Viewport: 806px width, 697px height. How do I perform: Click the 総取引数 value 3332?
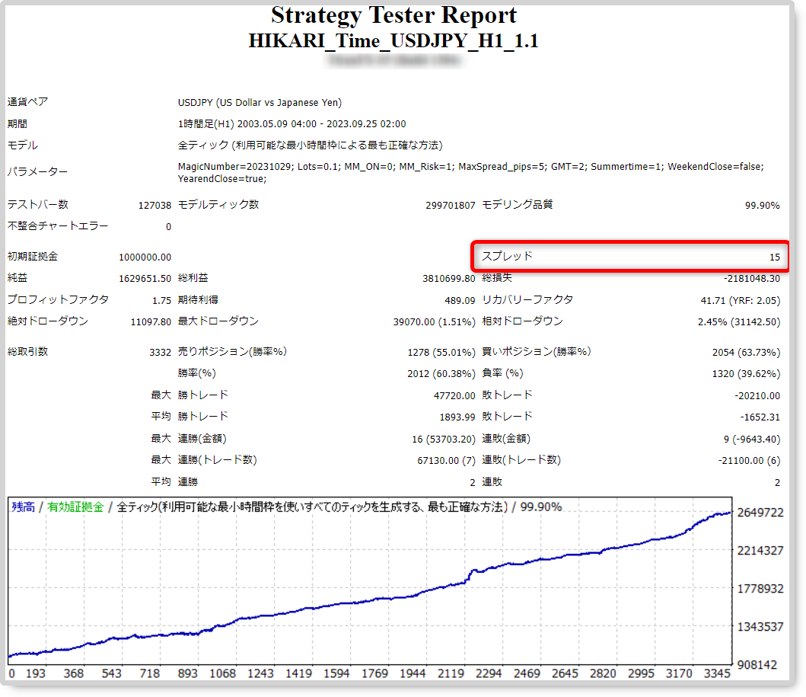160,353
